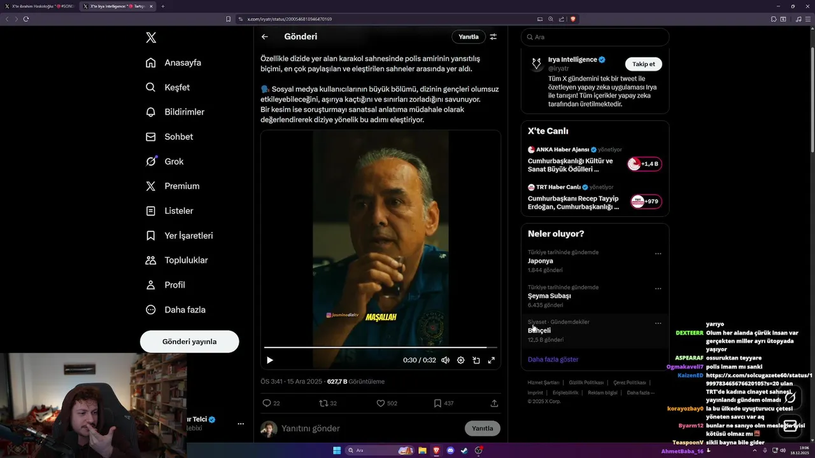This screenshot has width=815, height=458.
Task: Open a new browser tab
Action: point(163,6)
